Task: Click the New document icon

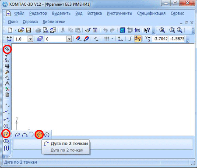Action: coord(10,30)
